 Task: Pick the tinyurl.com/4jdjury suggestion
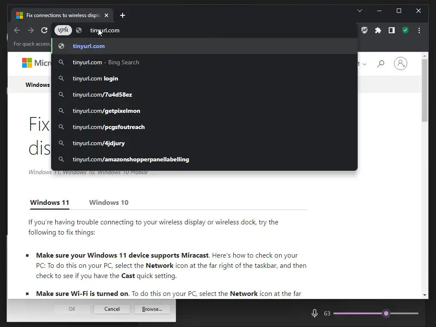(204, 143)
